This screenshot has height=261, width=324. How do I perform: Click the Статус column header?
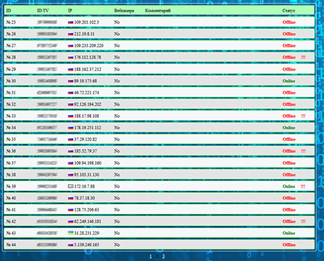tap(289, 11)
